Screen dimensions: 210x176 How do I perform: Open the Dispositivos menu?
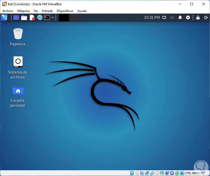(x=65, y=11)
